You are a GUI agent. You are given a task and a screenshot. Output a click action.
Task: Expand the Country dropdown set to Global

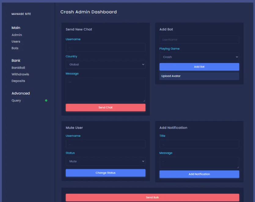coord(105,65)
